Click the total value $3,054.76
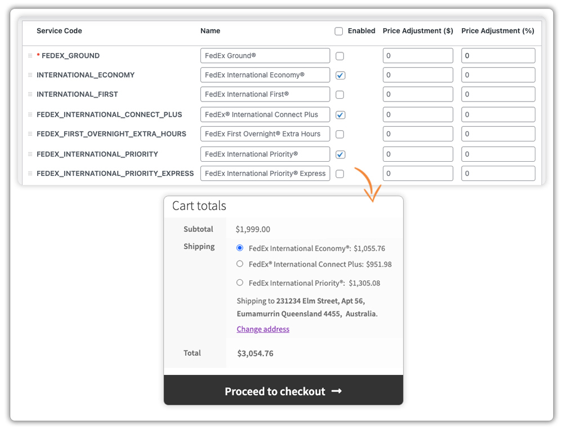 point(255,353)
